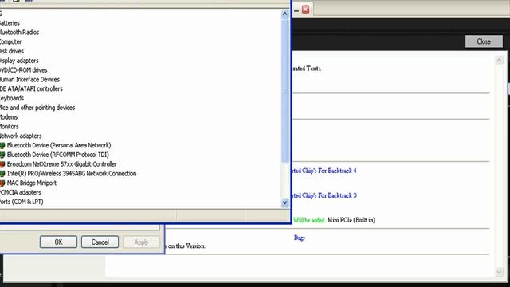Select the PCMCIA adapters category
The image size is (510, 287).
coord(21,192)
